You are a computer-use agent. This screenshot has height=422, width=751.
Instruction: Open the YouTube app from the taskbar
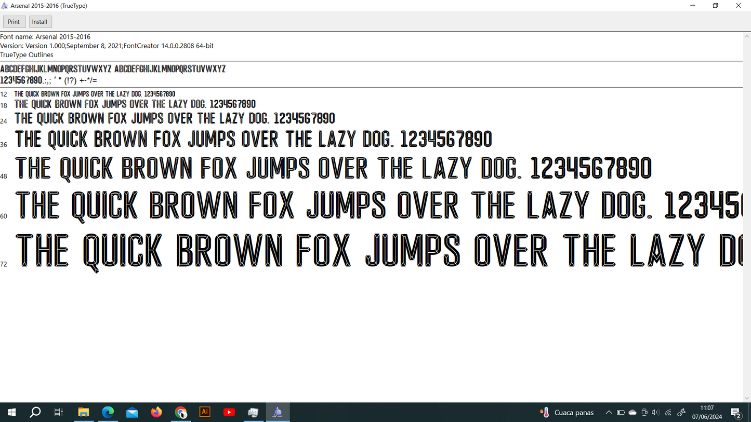point(229,412)
